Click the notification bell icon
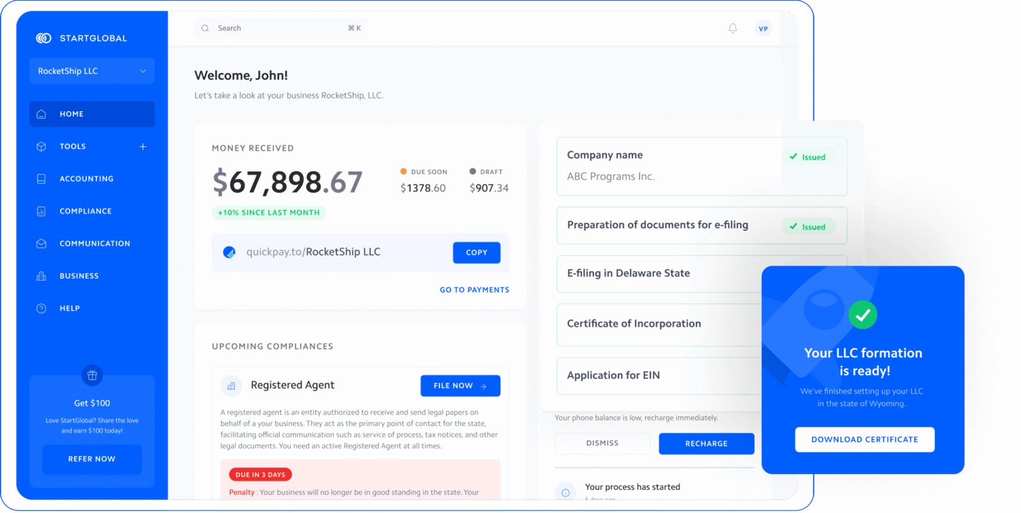 pyautogui.click(x=733, y=28)
